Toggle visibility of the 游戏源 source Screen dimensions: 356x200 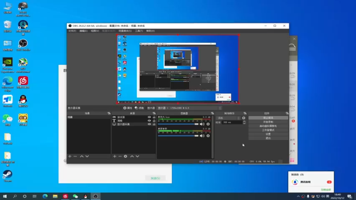(149, 117)
